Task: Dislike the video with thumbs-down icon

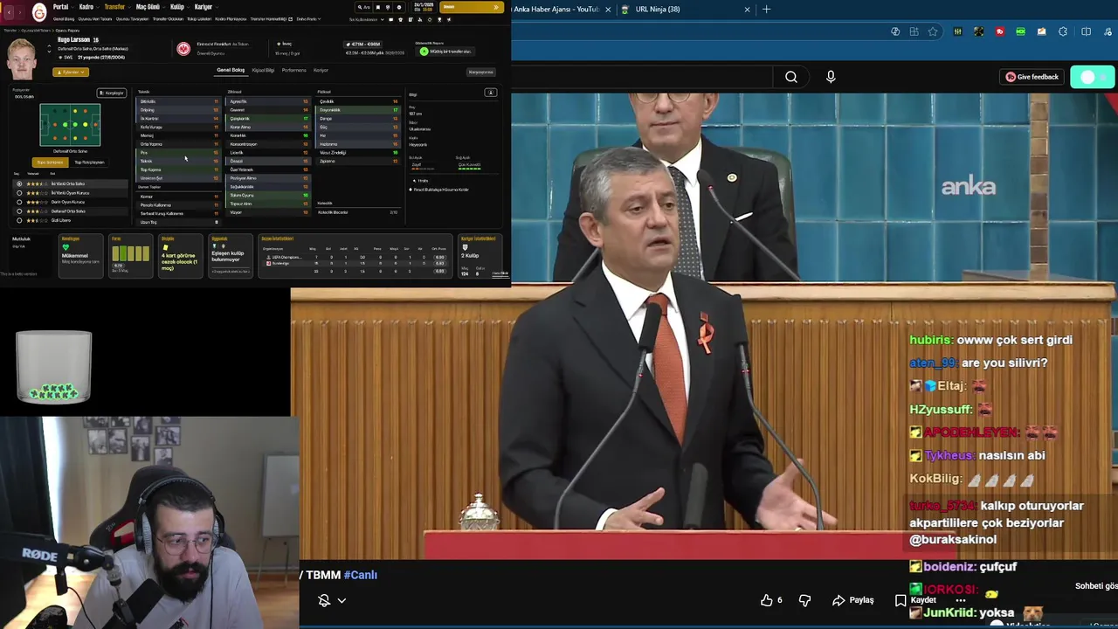Action: pyautogui.click(x=804, y=600)
